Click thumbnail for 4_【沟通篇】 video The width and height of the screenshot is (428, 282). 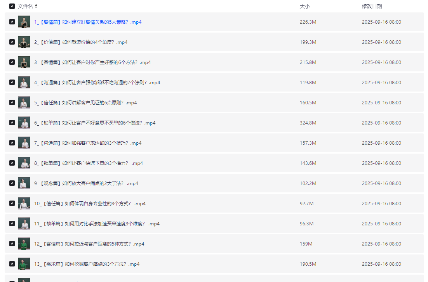coord(24,82)
